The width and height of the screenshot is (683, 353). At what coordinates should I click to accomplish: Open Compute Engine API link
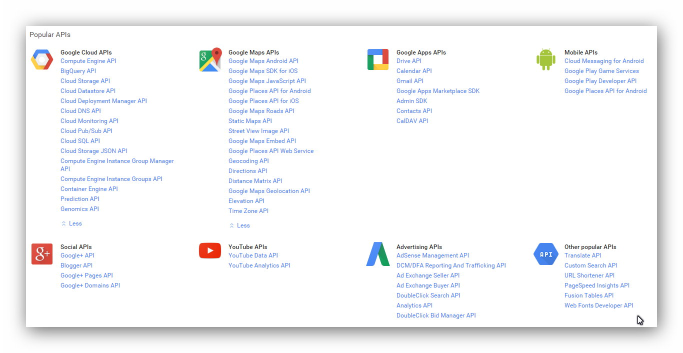pyautogui.click(x=88, y=61)
